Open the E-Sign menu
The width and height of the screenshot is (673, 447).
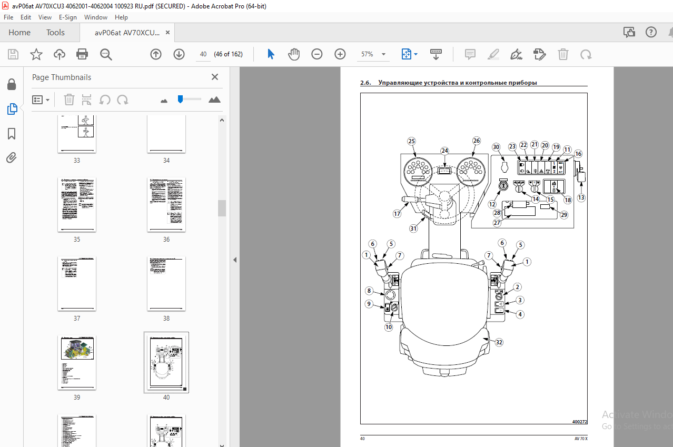68,17
